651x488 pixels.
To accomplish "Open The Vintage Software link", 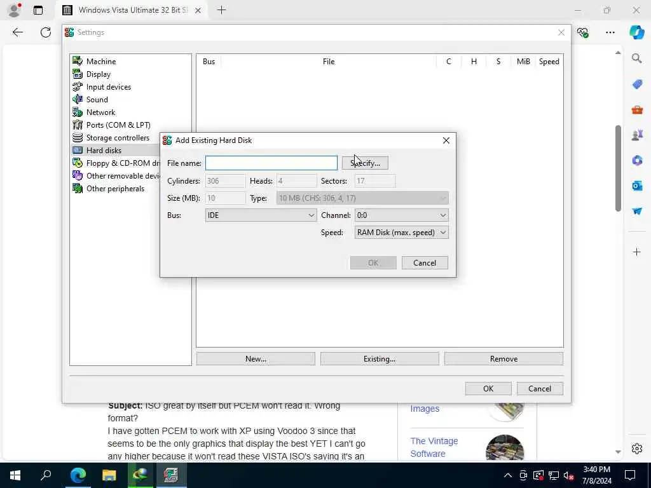I will point(434,447).
